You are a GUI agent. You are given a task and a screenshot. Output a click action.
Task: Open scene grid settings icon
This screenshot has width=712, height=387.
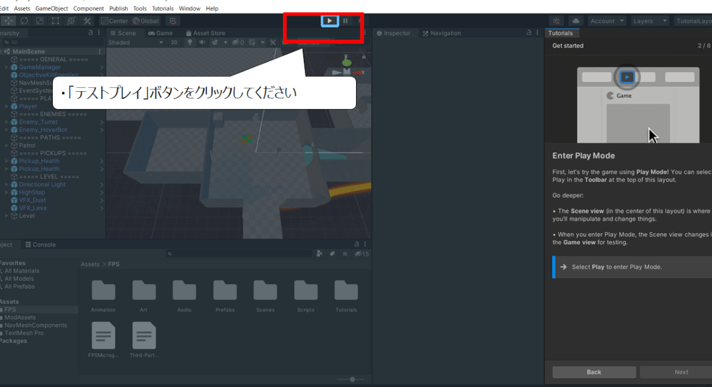pyautogui.click(x=253, y=43)
